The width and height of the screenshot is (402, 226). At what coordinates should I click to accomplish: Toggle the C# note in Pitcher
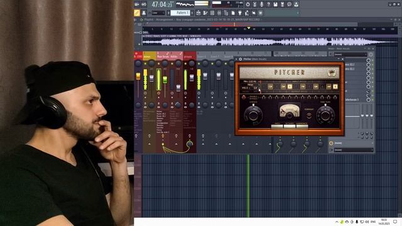tap(270, 87)
